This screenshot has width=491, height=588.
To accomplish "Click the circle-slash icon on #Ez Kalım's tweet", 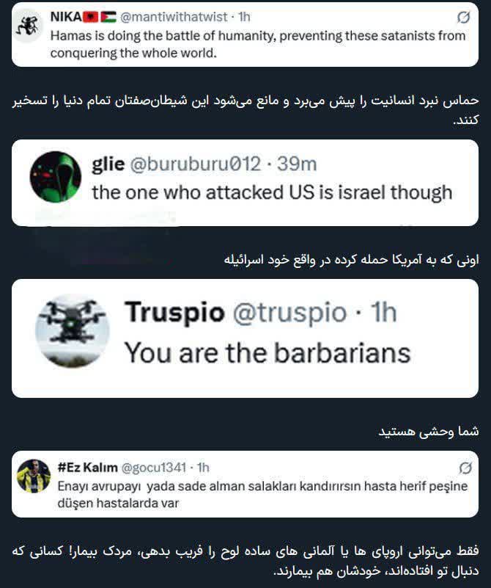I will click(x=465, y=468).
